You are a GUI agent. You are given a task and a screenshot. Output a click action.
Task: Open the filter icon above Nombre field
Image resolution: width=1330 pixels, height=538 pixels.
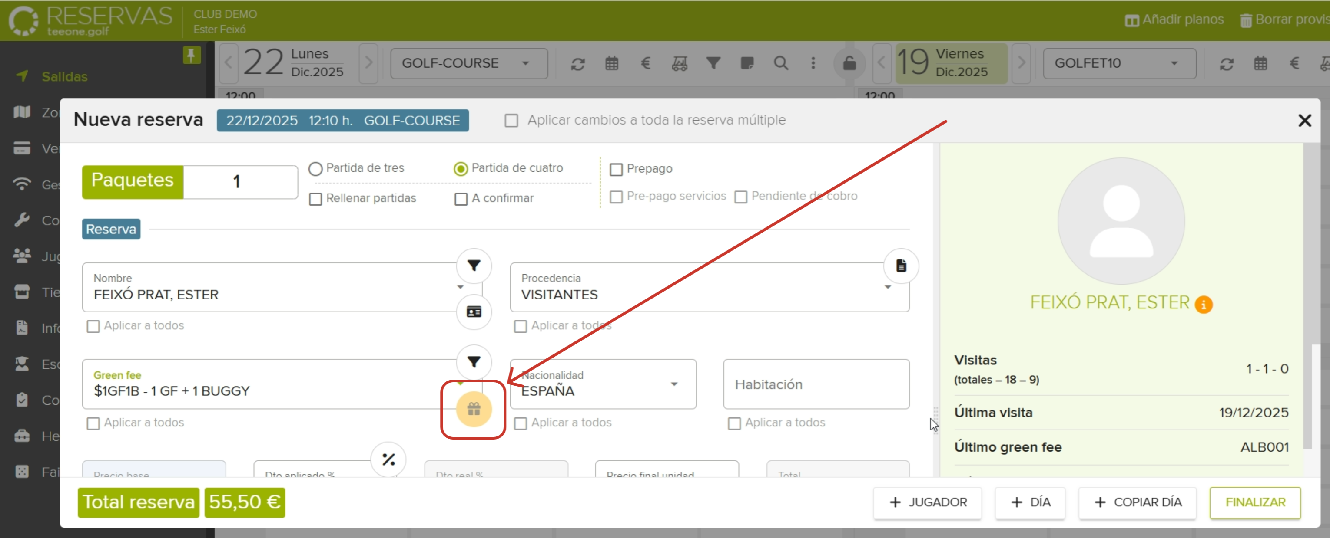474,266
